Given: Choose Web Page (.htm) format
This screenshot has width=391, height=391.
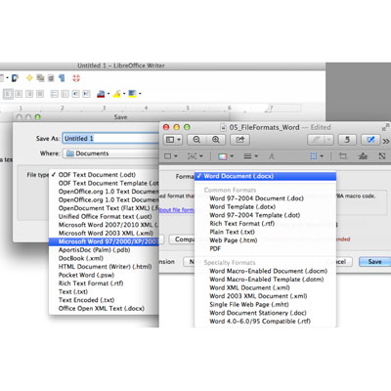Looking at the screenshot, I should (x=234, y=240).
